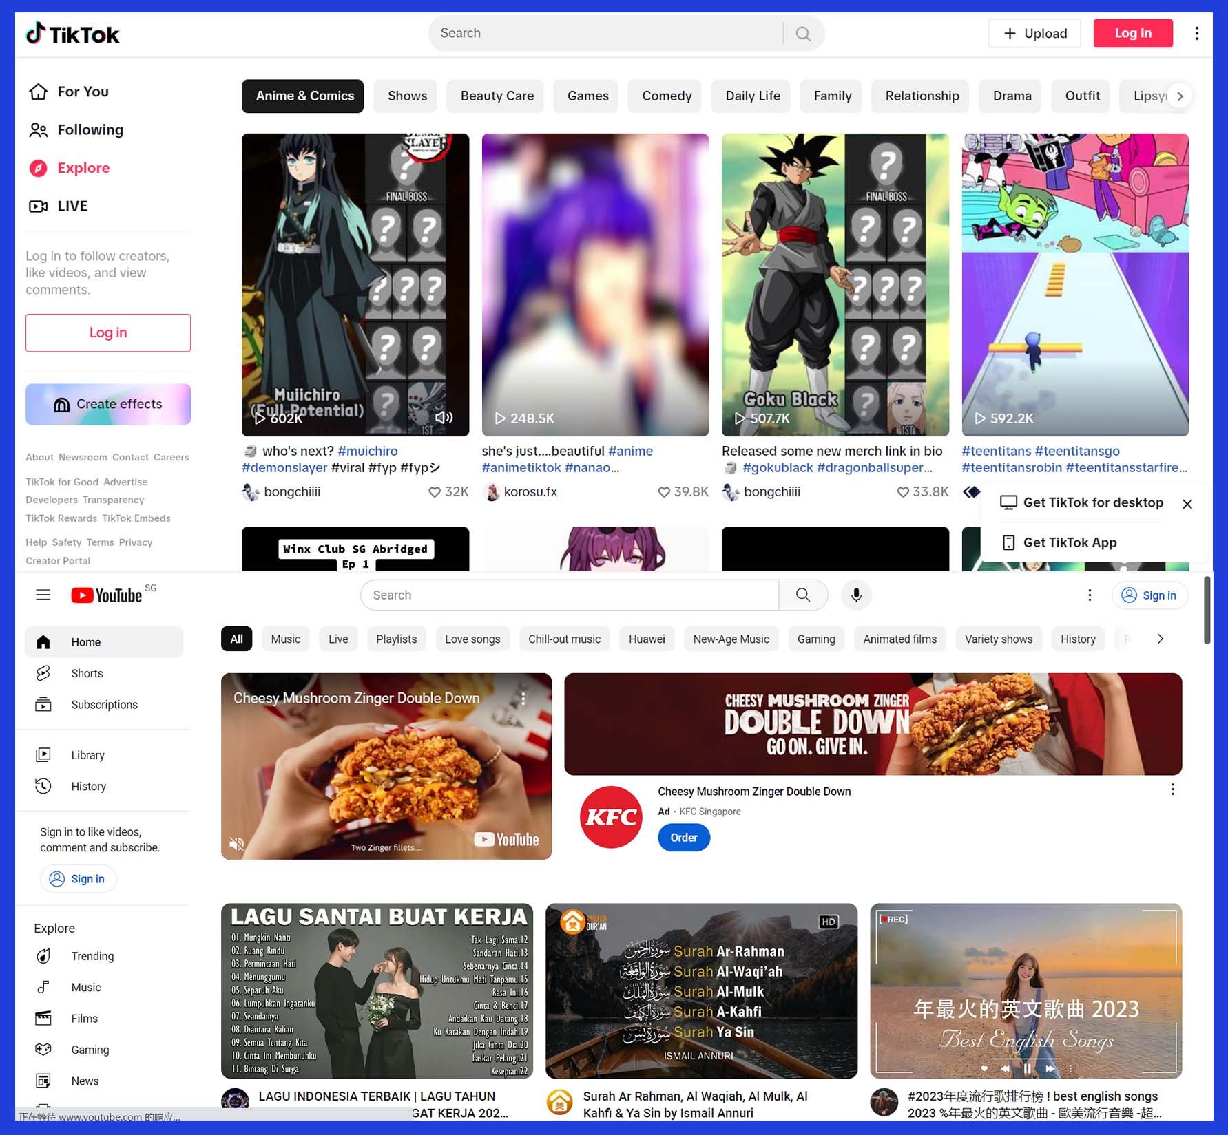The width and height of the screenshot is (1228, 1135).
Task: Open News in YouTube Explore sidebar
Action: 105,1081
